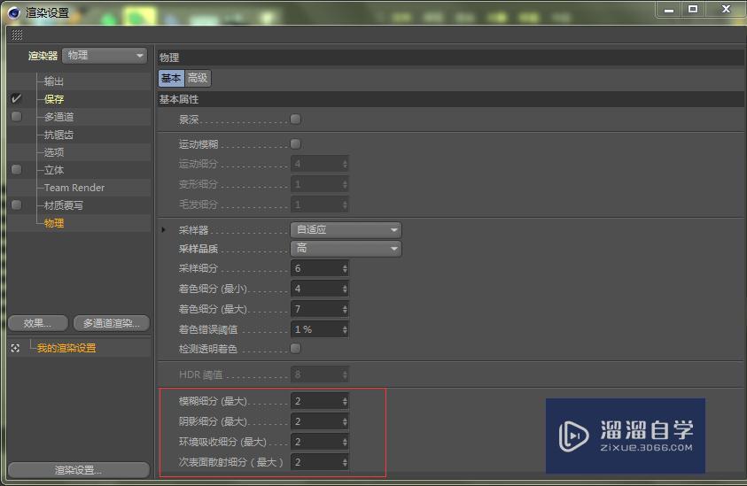747x486 pixels.
Task: Click the 着色细分 (最小) stepper arrows
Action: tap(345, 289)
